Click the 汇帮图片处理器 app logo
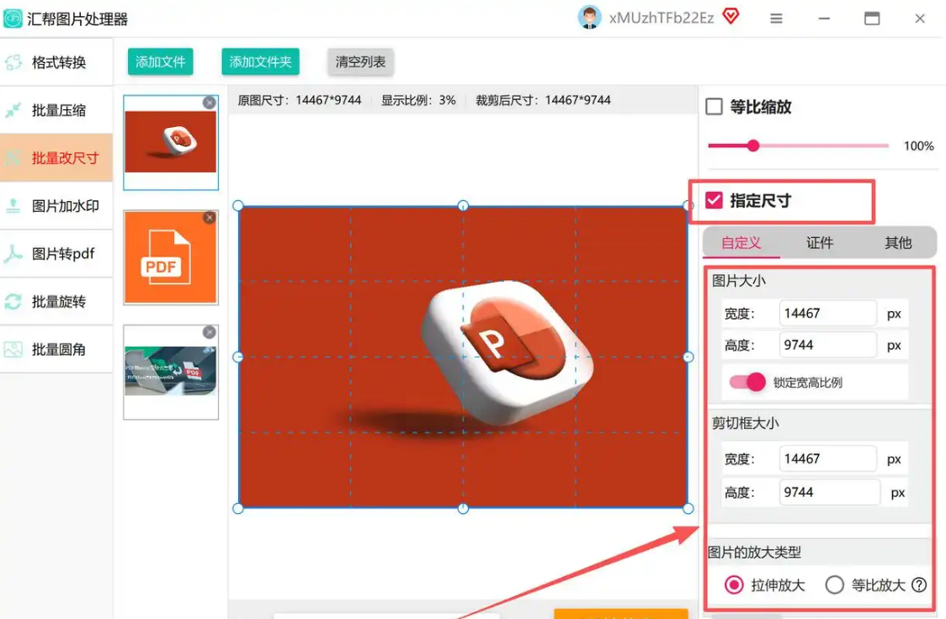This screenshot has width=946, height=619. (x=13, y=19)
